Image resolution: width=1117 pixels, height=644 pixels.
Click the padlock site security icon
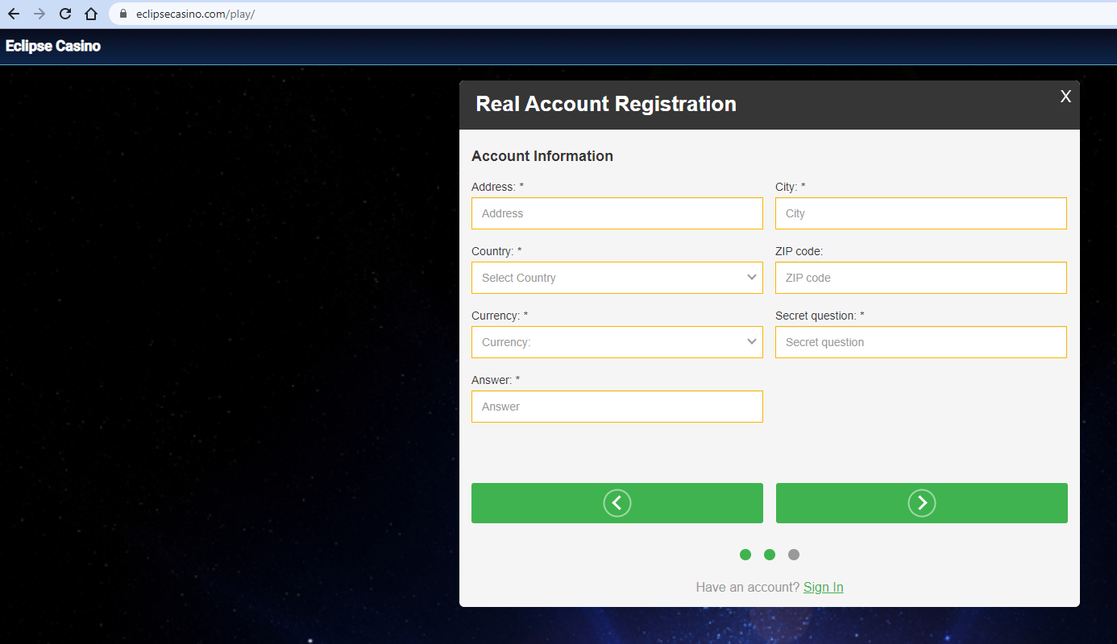click(123, 14)
